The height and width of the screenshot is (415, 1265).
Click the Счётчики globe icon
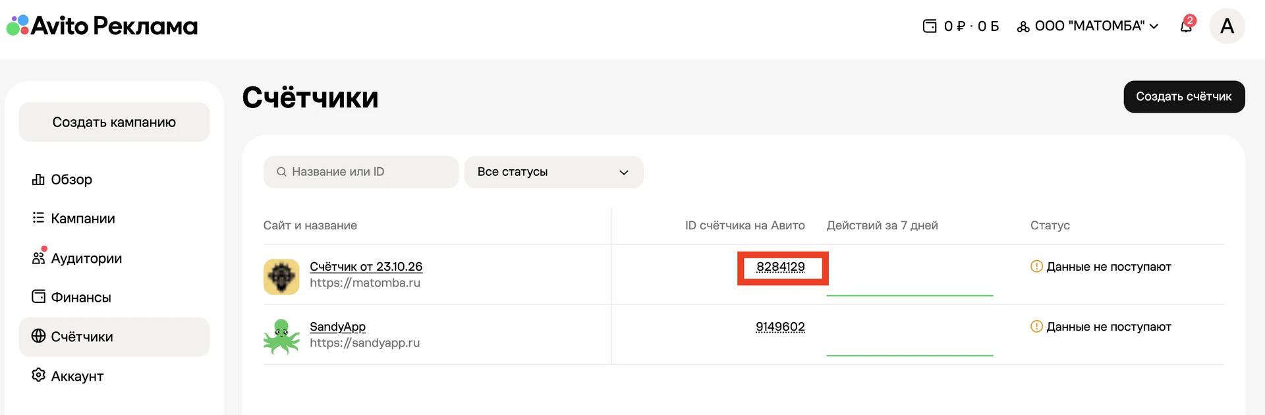(38, 336)
